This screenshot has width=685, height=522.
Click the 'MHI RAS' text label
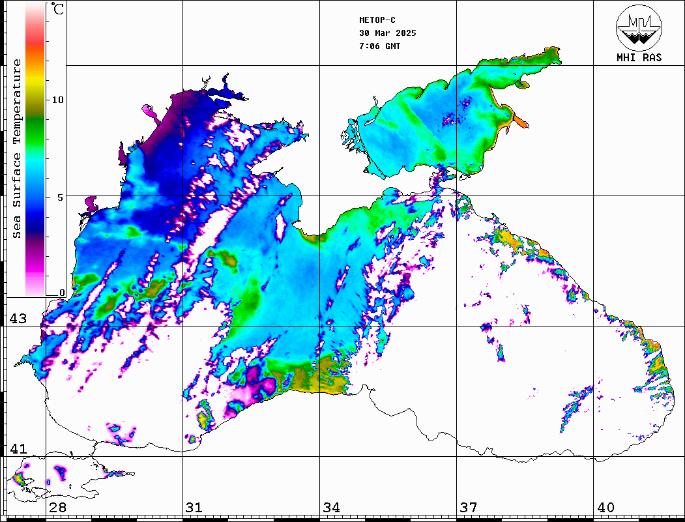pos(639,57)
